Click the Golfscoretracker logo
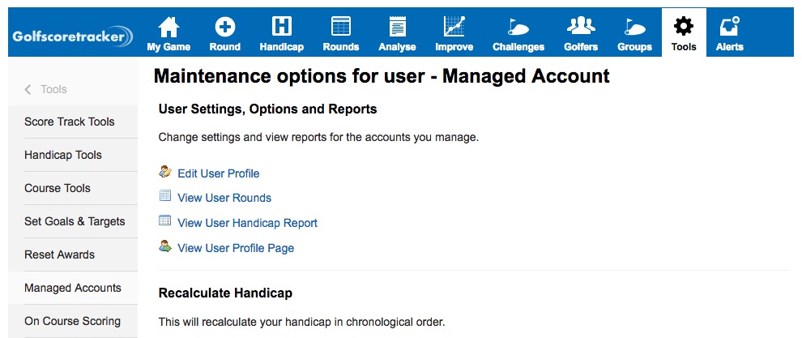802x338 pixels. (73, 36)
